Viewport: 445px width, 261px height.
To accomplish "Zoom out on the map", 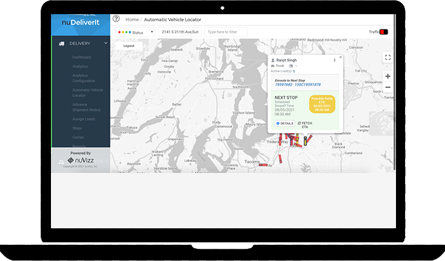I will point(388,87).
